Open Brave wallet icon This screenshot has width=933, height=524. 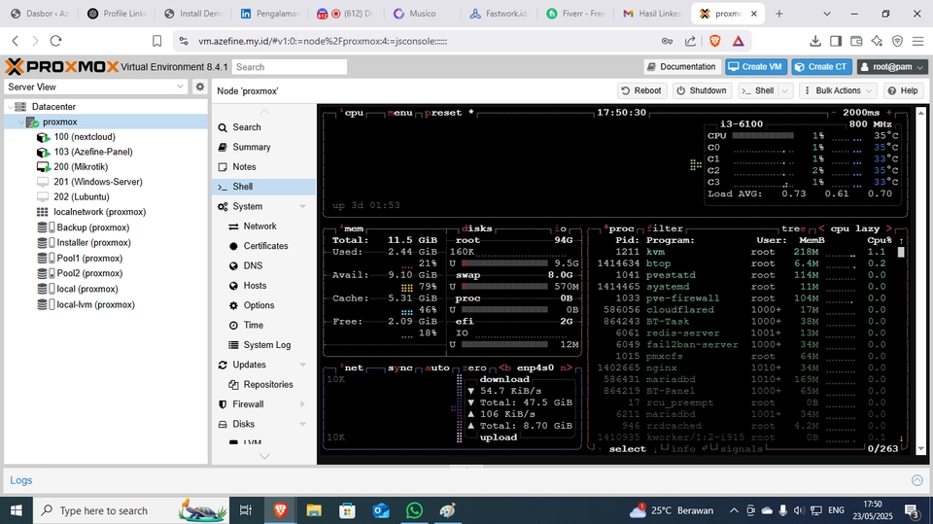point(856,41)
